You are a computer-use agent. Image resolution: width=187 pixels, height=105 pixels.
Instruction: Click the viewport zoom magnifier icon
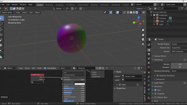coord(143,30)
